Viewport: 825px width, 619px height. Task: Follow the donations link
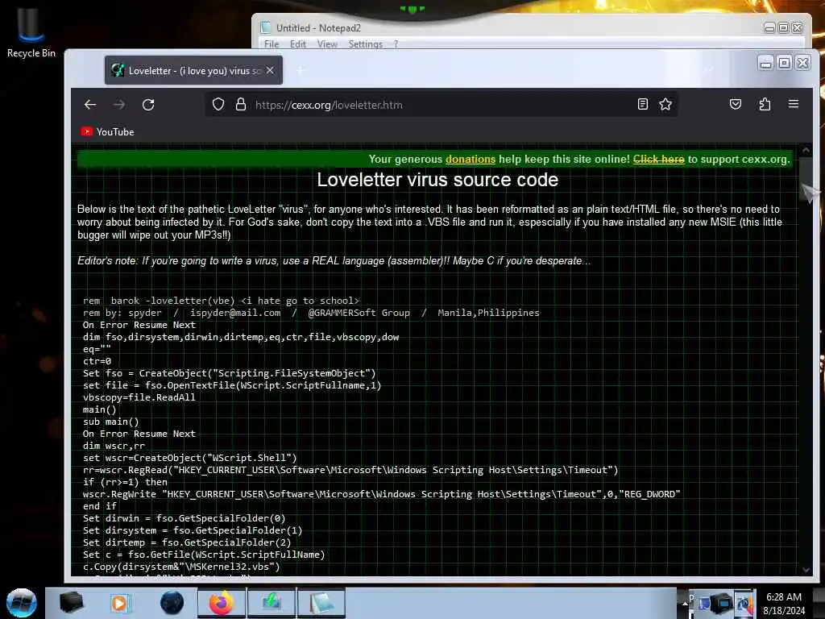click(x=471, y=159)
